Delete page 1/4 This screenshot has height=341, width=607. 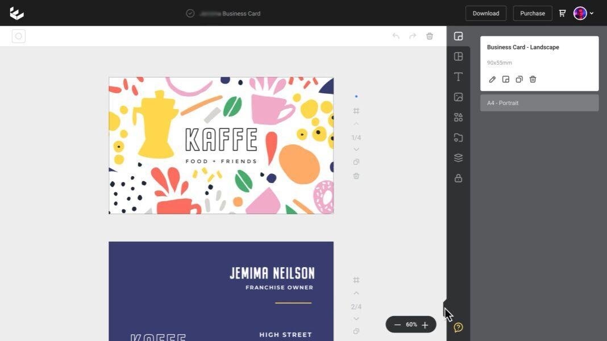356,176
